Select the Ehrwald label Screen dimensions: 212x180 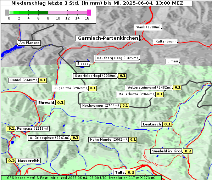46,103
